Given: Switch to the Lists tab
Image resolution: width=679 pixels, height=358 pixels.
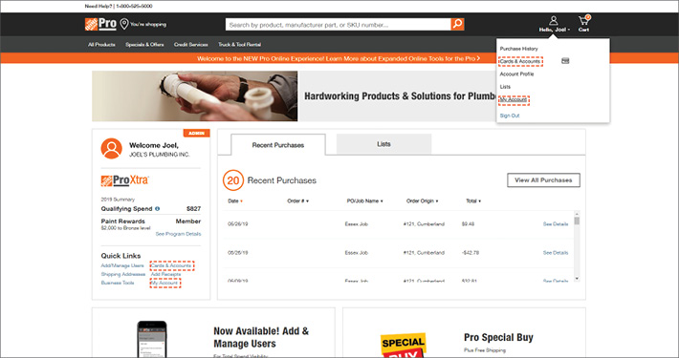Looking at the screenshot, I should (383, 144).
